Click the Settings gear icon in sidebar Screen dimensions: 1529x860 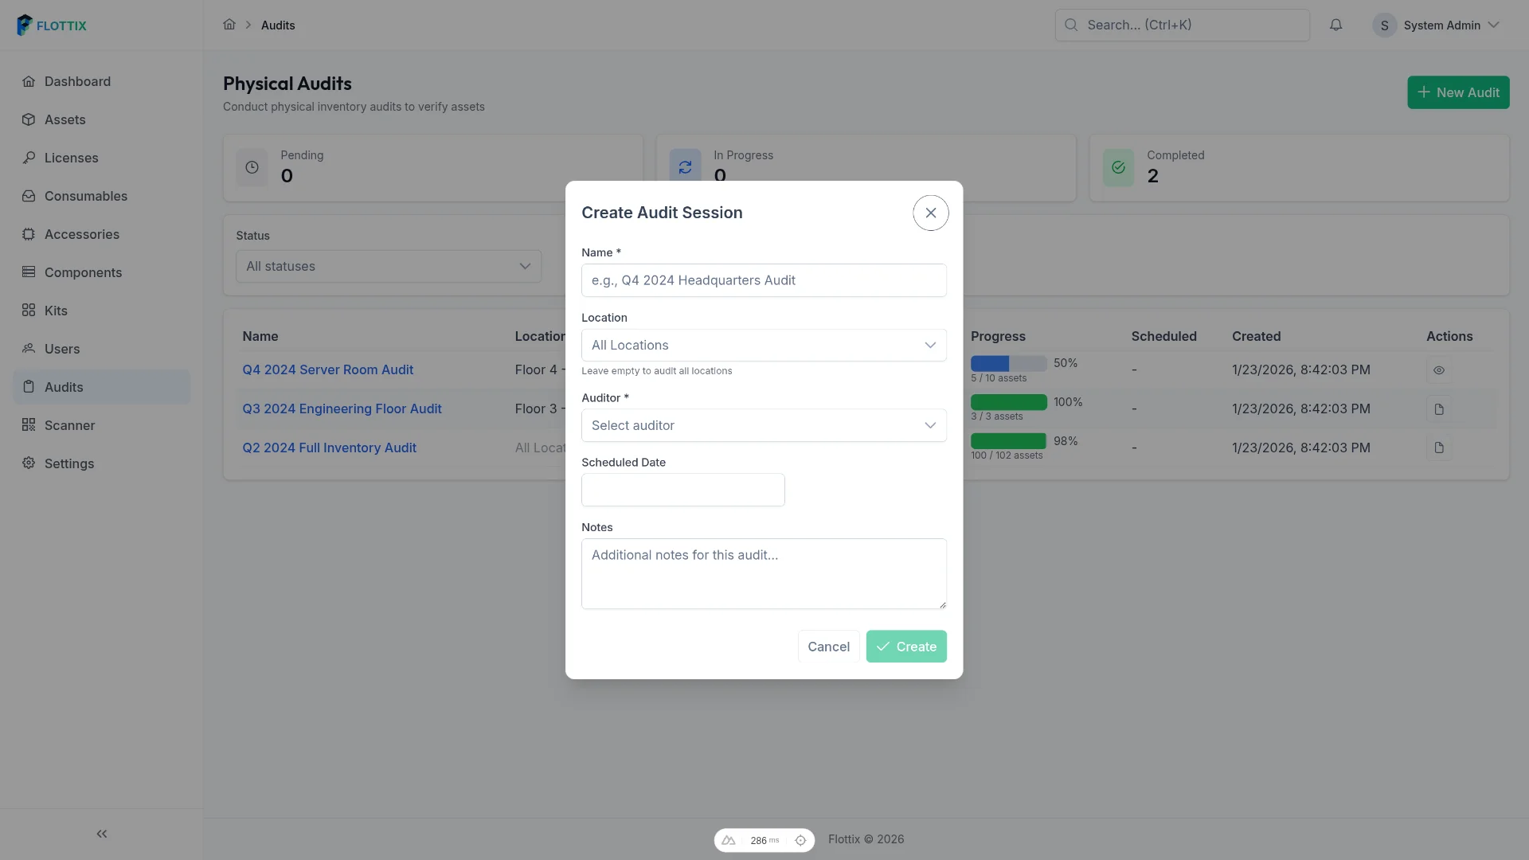click(29, 463)
